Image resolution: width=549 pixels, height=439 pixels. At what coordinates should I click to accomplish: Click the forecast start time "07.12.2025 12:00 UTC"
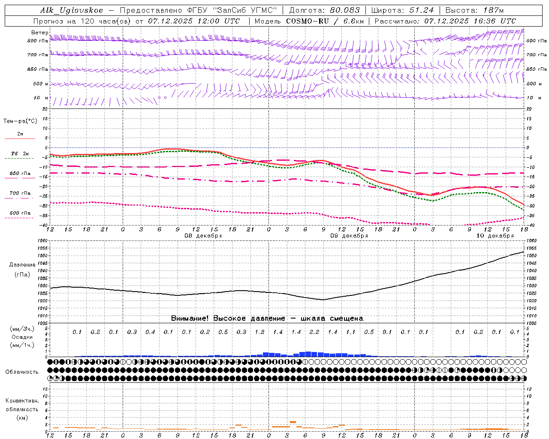tap(194, 21)
